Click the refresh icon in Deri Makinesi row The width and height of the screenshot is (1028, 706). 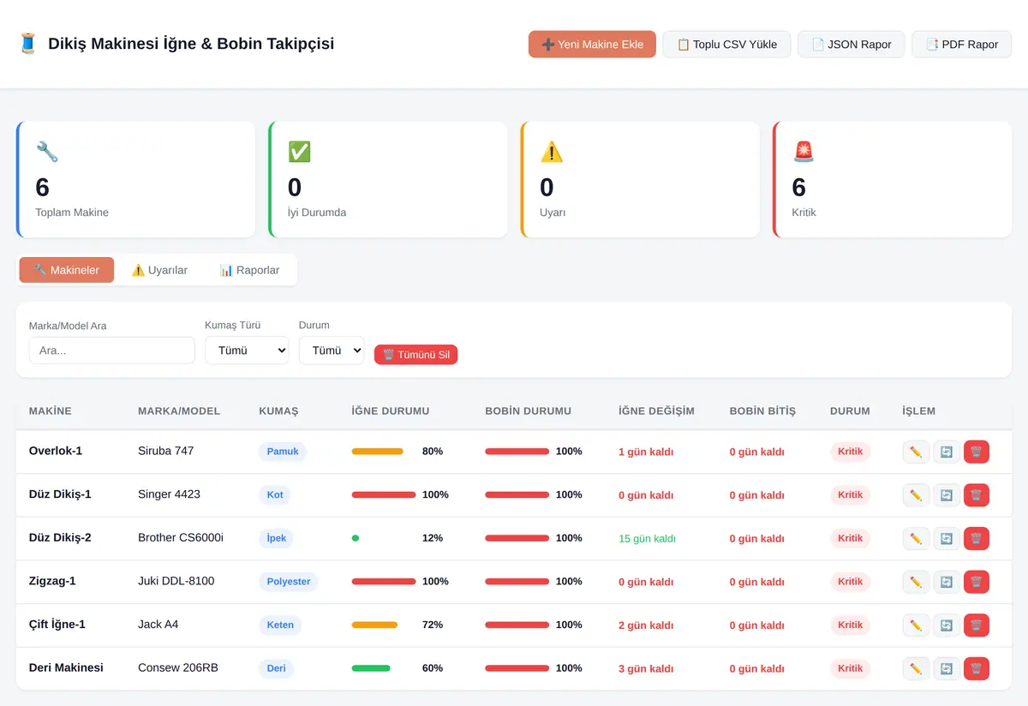[947, 668]
